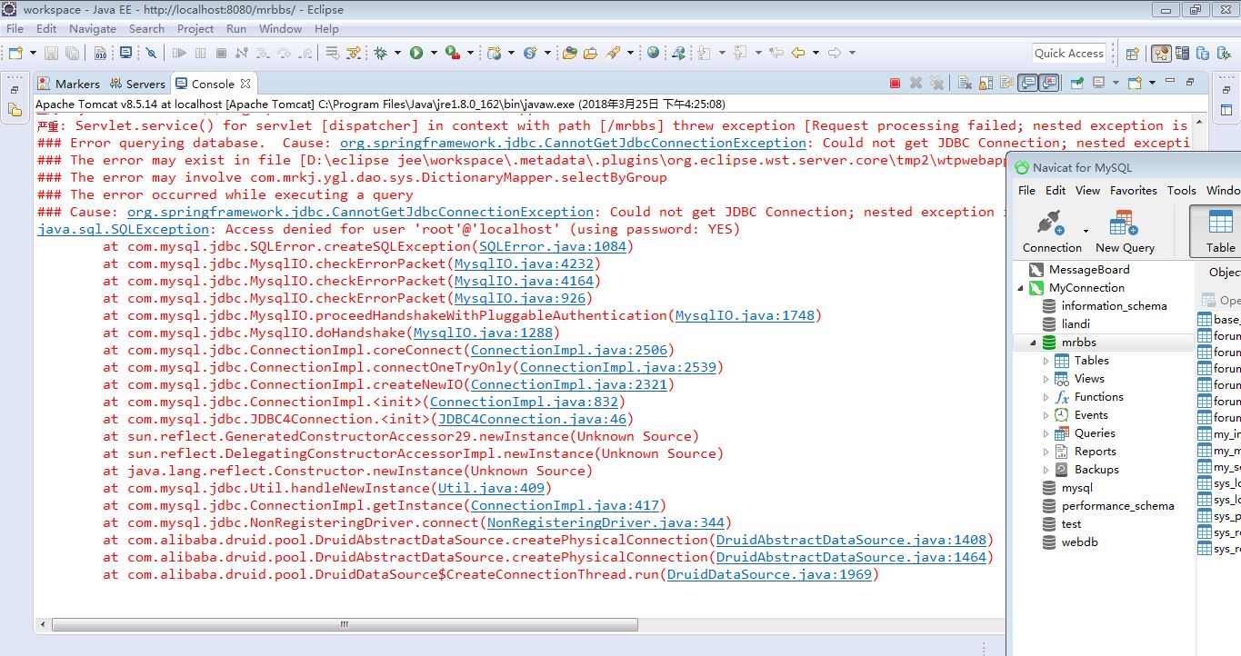Open dropdown arrow next to Run icon
Viewport: 1241px width, 656px height.
(434, 53)
